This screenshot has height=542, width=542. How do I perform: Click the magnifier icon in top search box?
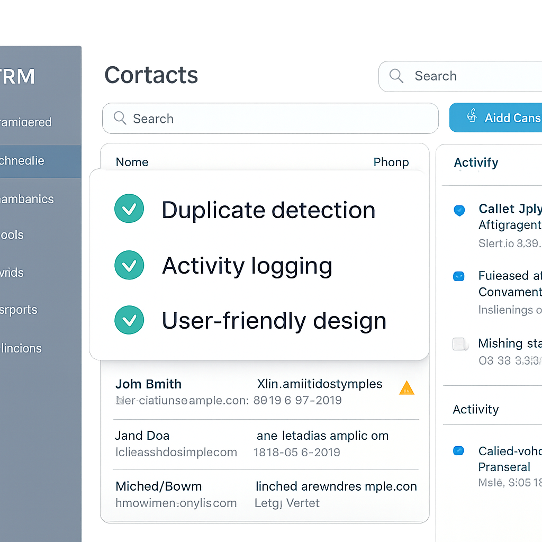click(396, 76)
